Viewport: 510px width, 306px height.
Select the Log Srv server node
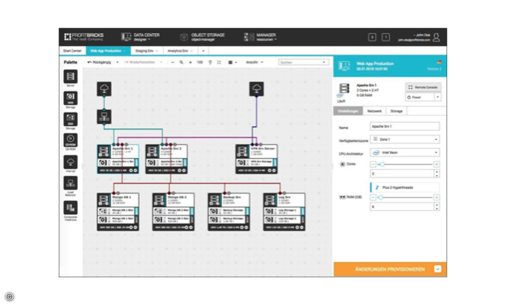pyautogui.click(x=284, y=212)
